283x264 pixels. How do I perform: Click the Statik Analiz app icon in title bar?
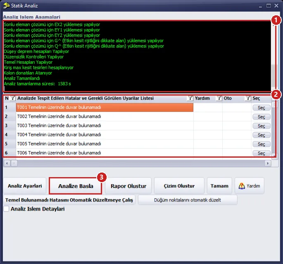(x=6, y=6)
